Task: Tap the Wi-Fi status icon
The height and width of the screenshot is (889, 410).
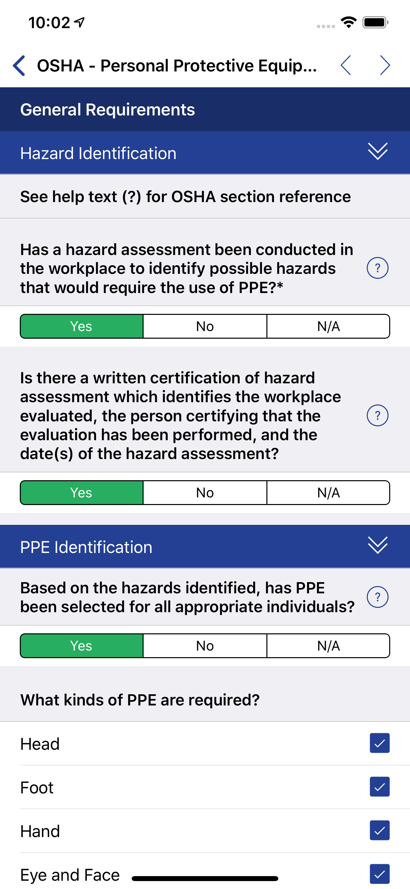Action: (x=348, y=22)
